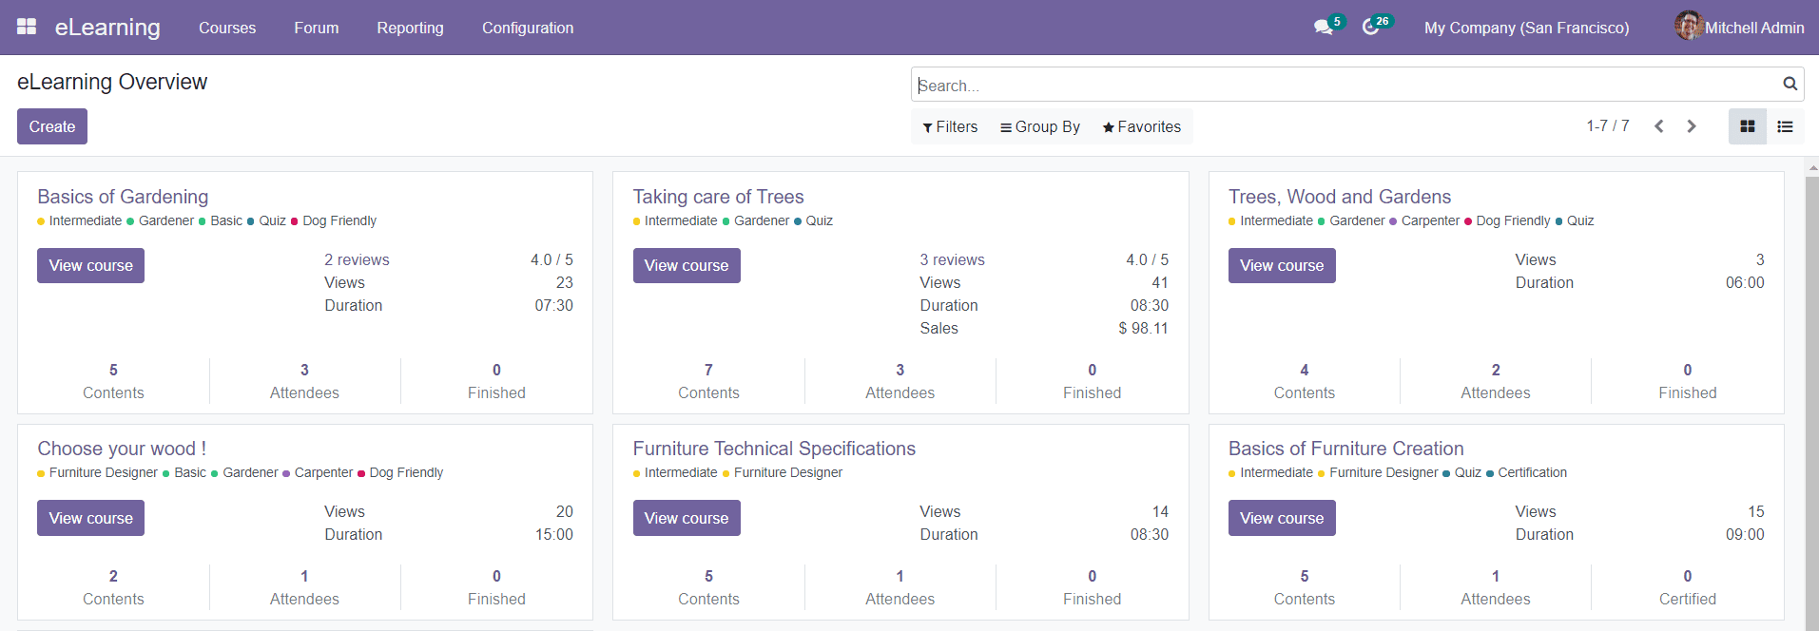1819x631 pixels.
Task: Click Carpenter tag on Trees, Wood and Gardens
Action: coord(1424,220)
